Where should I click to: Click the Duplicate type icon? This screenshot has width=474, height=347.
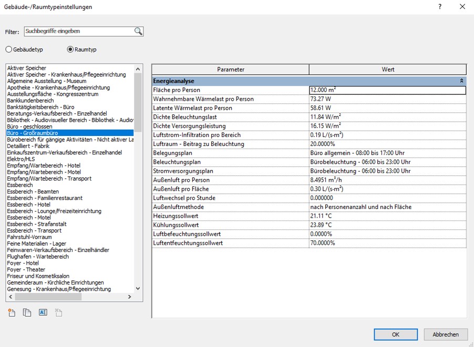pos(27,313)
